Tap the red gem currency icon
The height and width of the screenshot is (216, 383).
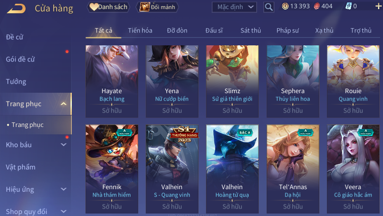click(317, 6)
